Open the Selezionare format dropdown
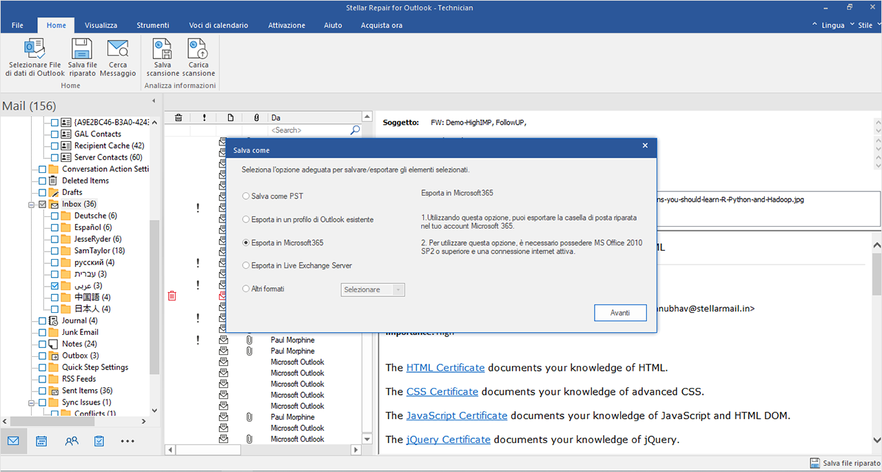Viewport: 882px width, 472px height. click(x=373, y=290)
